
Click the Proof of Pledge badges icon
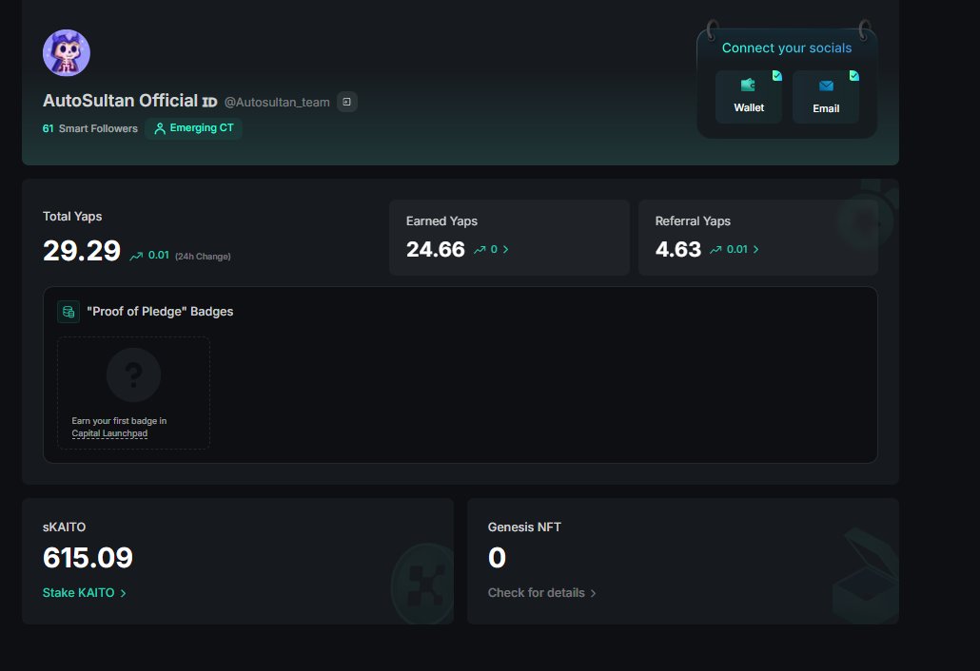(69, 312)
